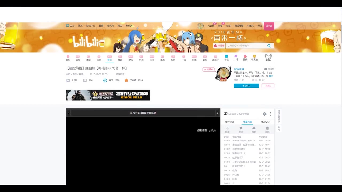Click 游戏中心 in top bar
The image size is (342, 192).
[91, 26]
